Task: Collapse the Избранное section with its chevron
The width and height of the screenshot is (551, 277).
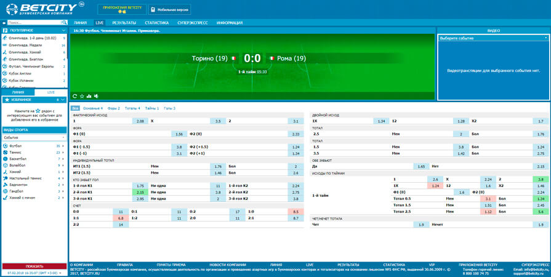Action: [x=63, y=100]
